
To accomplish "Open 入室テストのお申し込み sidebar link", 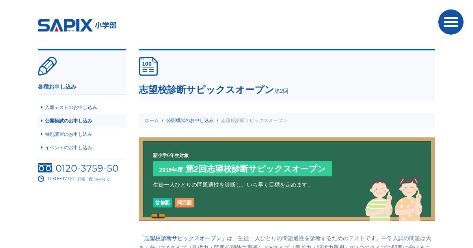I will point(71,107).
